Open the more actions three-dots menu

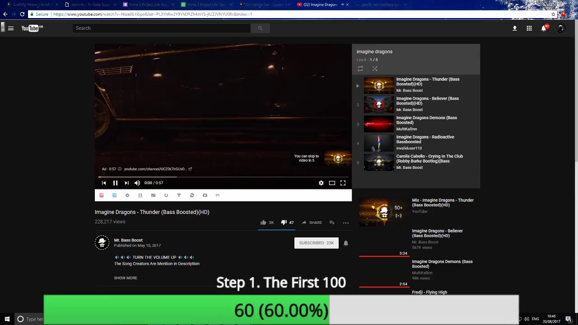pos(346,223)
